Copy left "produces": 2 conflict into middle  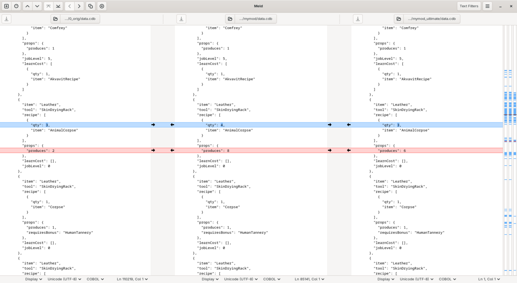coord(153,150)
